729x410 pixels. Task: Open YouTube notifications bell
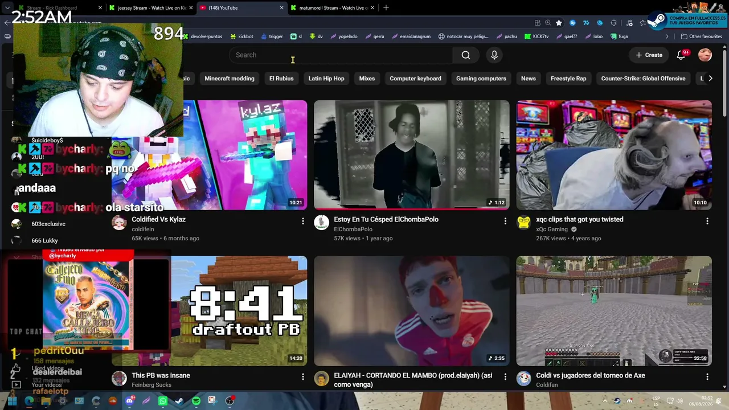pos(681,55)
